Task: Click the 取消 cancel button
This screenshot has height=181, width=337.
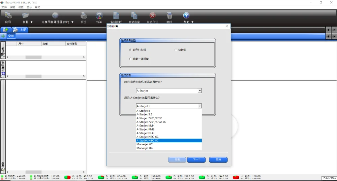Action: click(x=218, y=159)
